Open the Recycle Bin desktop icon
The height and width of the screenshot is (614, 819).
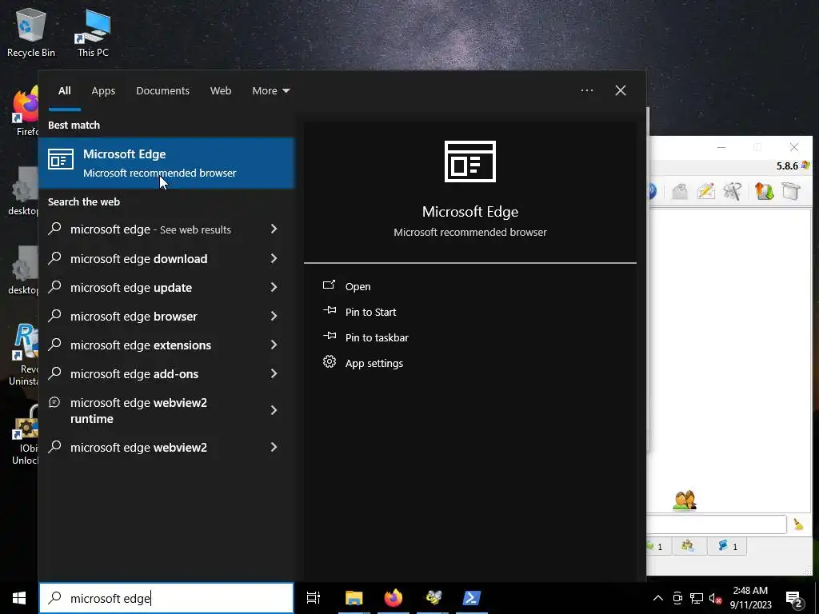(x=31, y=32)
